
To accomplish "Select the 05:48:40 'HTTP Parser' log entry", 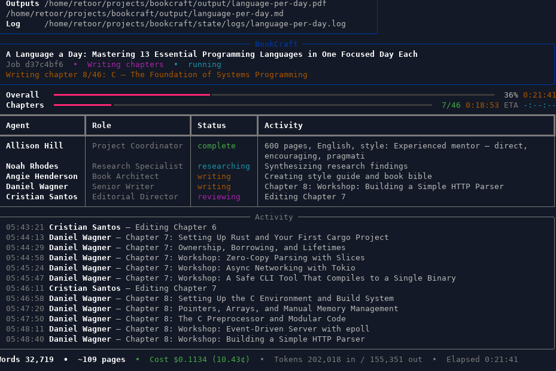I will (x=185, y=339).
